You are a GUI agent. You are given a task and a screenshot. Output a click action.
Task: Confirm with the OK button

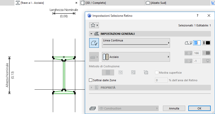pyautogui.click(x=199, y=108)
